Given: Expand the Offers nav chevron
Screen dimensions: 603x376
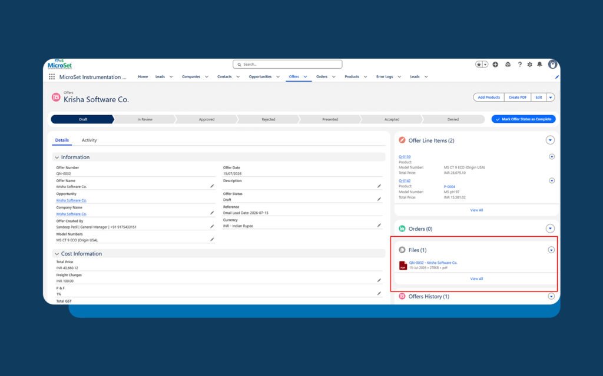Looking at the screenshot, I should 306,77.
